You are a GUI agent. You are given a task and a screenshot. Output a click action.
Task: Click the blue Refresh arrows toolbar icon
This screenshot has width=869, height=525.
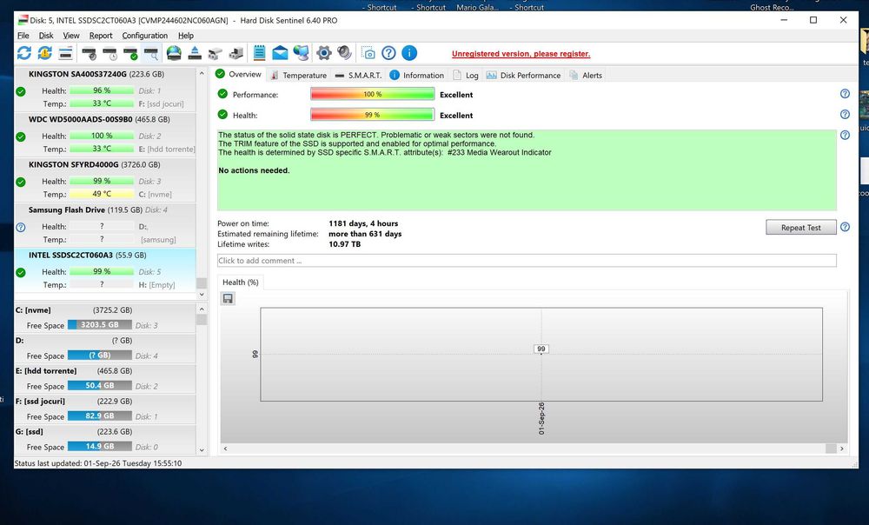coord(23,53)
